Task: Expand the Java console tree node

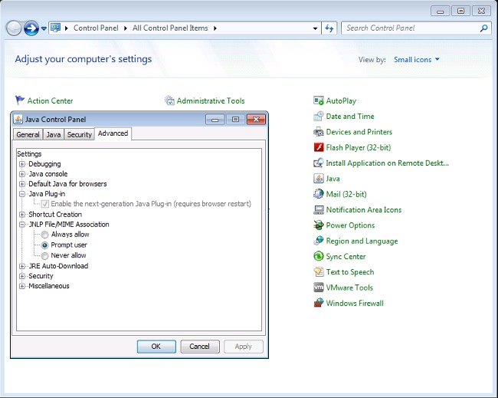Action: coord(22,174)
